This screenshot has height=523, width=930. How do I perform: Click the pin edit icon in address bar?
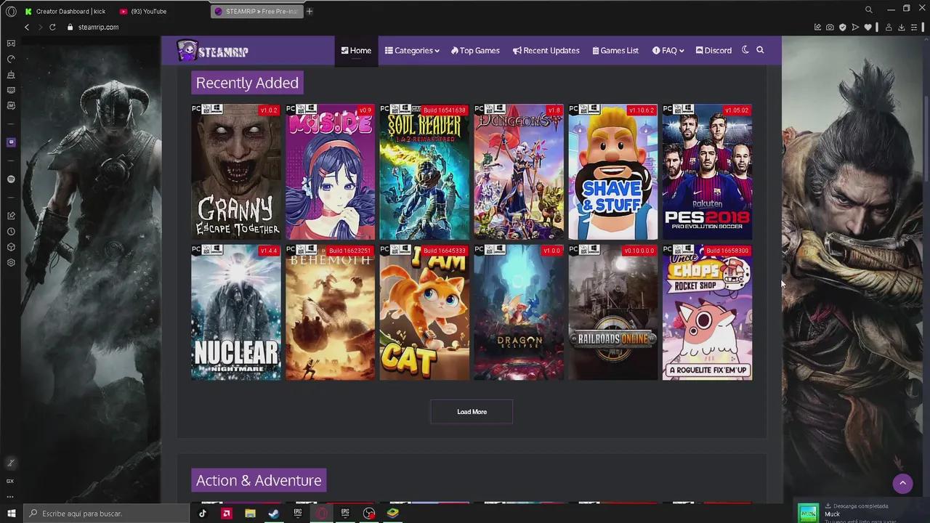817,27
